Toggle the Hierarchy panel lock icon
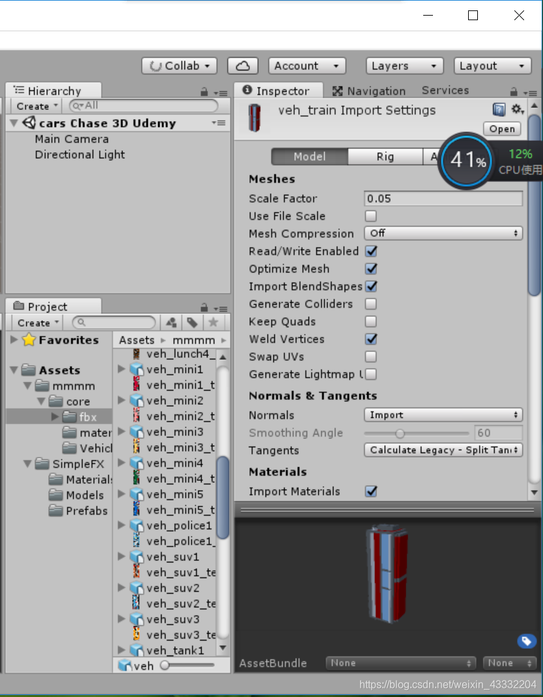The height and width of the screenshot is (697, 543). (x=204, y=92)
